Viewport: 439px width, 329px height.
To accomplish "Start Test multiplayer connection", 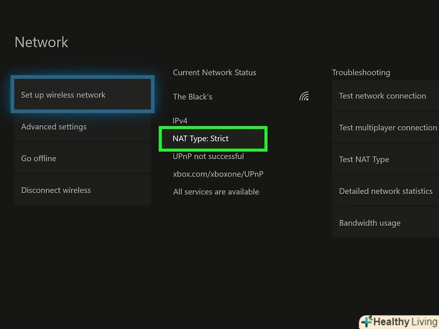I will (x=387, y=128).
